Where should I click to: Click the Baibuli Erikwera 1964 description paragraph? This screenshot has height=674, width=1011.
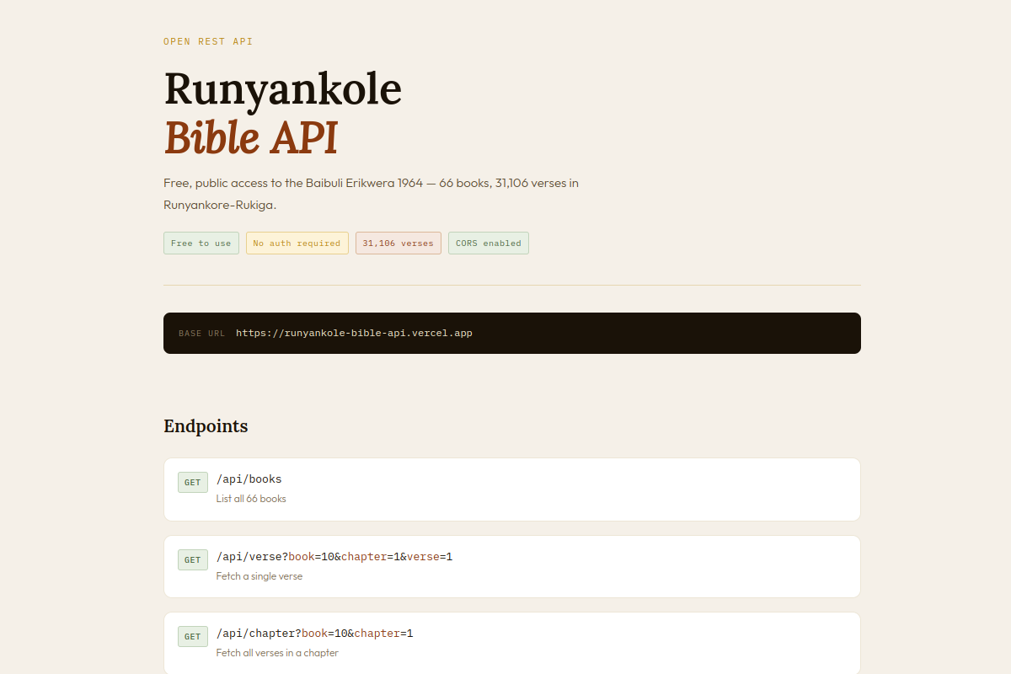(x=371, y=194)
